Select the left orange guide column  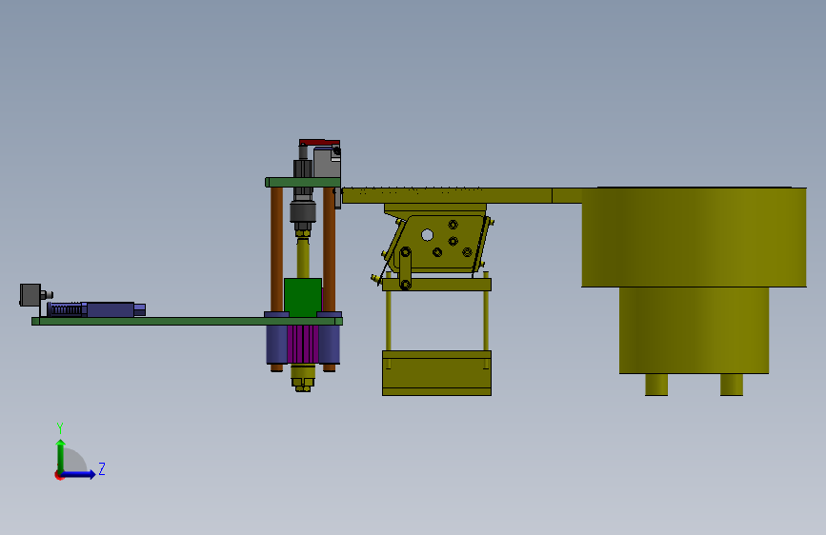pyautogui.click(x=276, y=249)
